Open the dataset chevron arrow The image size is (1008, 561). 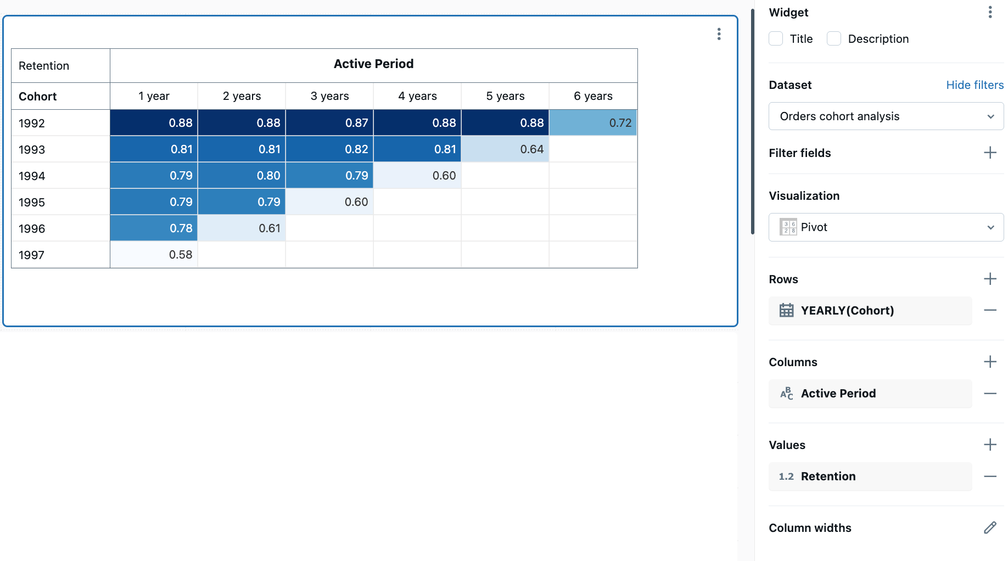coord(991,116)
